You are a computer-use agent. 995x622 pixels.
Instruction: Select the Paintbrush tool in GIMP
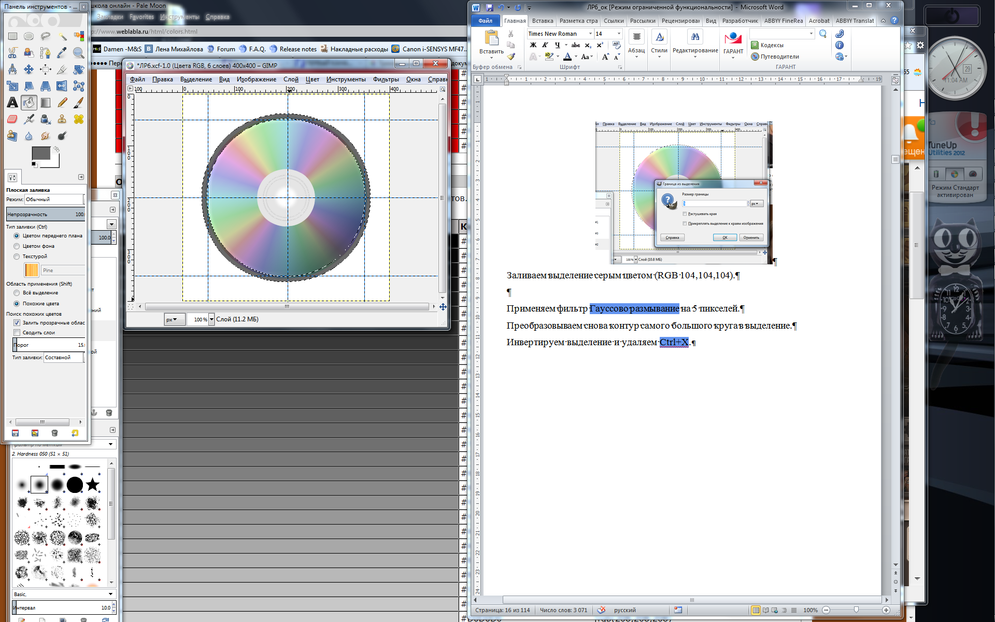[79, 103]
